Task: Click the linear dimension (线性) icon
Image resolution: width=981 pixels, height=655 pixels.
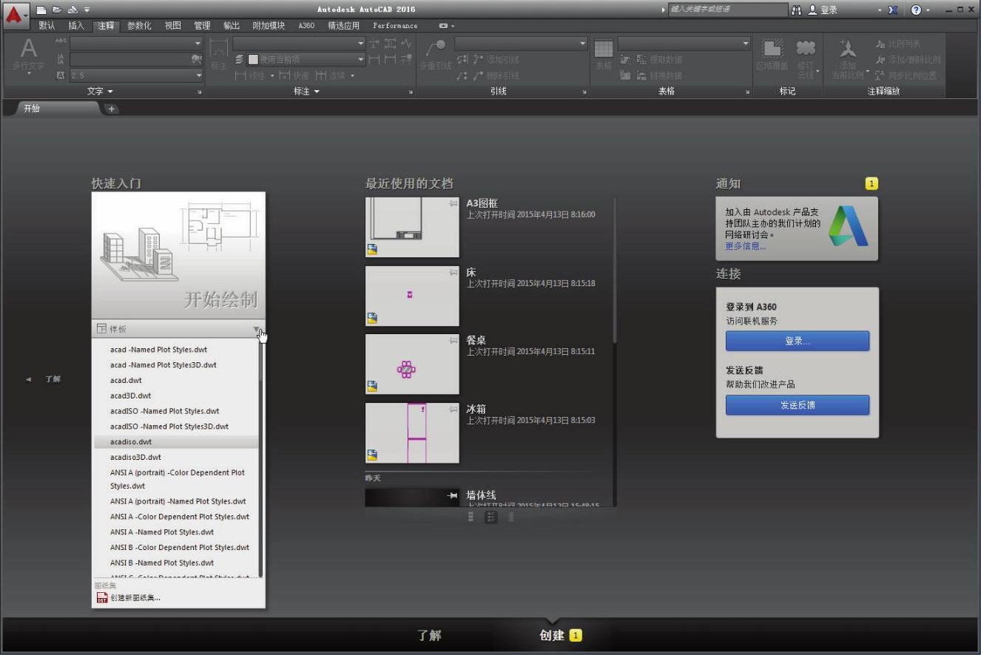Action: (240, 75)
